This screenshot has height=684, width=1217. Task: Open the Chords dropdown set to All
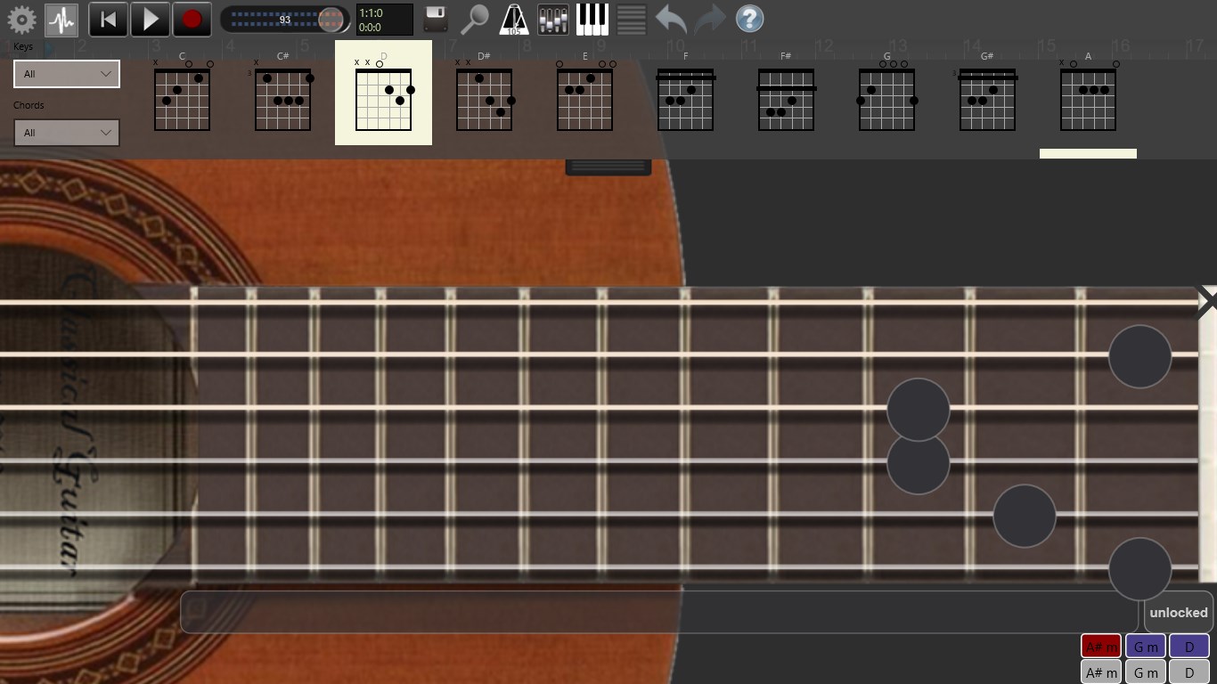click(x=65, y=132)
